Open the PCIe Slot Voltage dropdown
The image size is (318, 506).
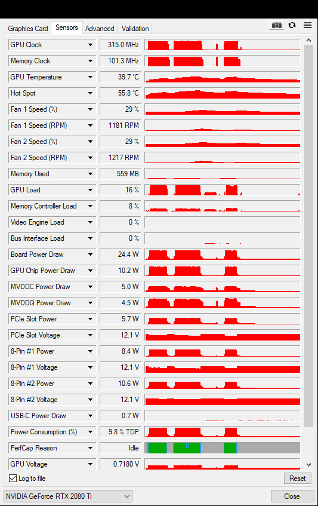(x=90, y=335)
